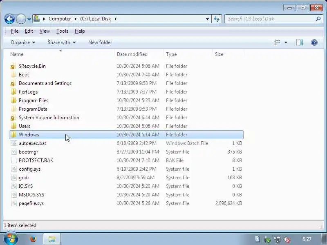327x245 pixels.
Task: Select the bootmgr file icon
Action: pyautogui.click(x=14, y=152)
